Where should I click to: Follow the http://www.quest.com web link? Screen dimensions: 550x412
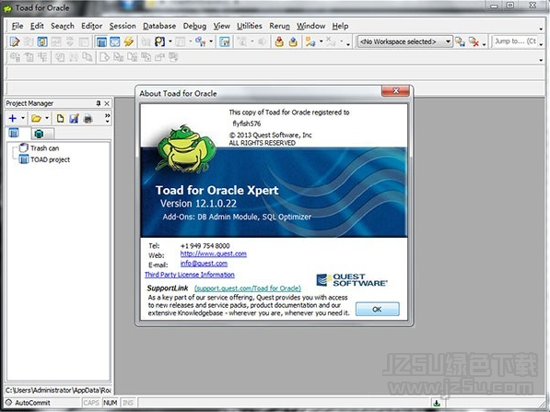(x=213, y=253)
